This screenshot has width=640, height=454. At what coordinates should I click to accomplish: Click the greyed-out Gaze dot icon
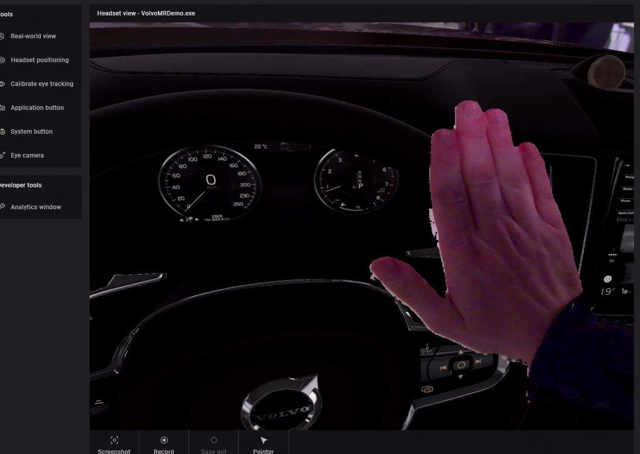(213, 440)
